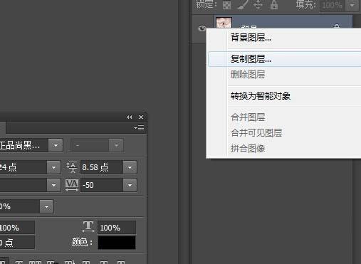This screenshot has width=361, height=264.
Task: Click the tracking field showing -50
Action: click(102, 185)
